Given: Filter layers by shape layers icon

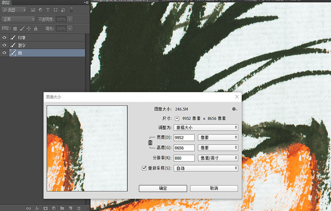Looking at the screenshot, I should click(x=56, y=10).
